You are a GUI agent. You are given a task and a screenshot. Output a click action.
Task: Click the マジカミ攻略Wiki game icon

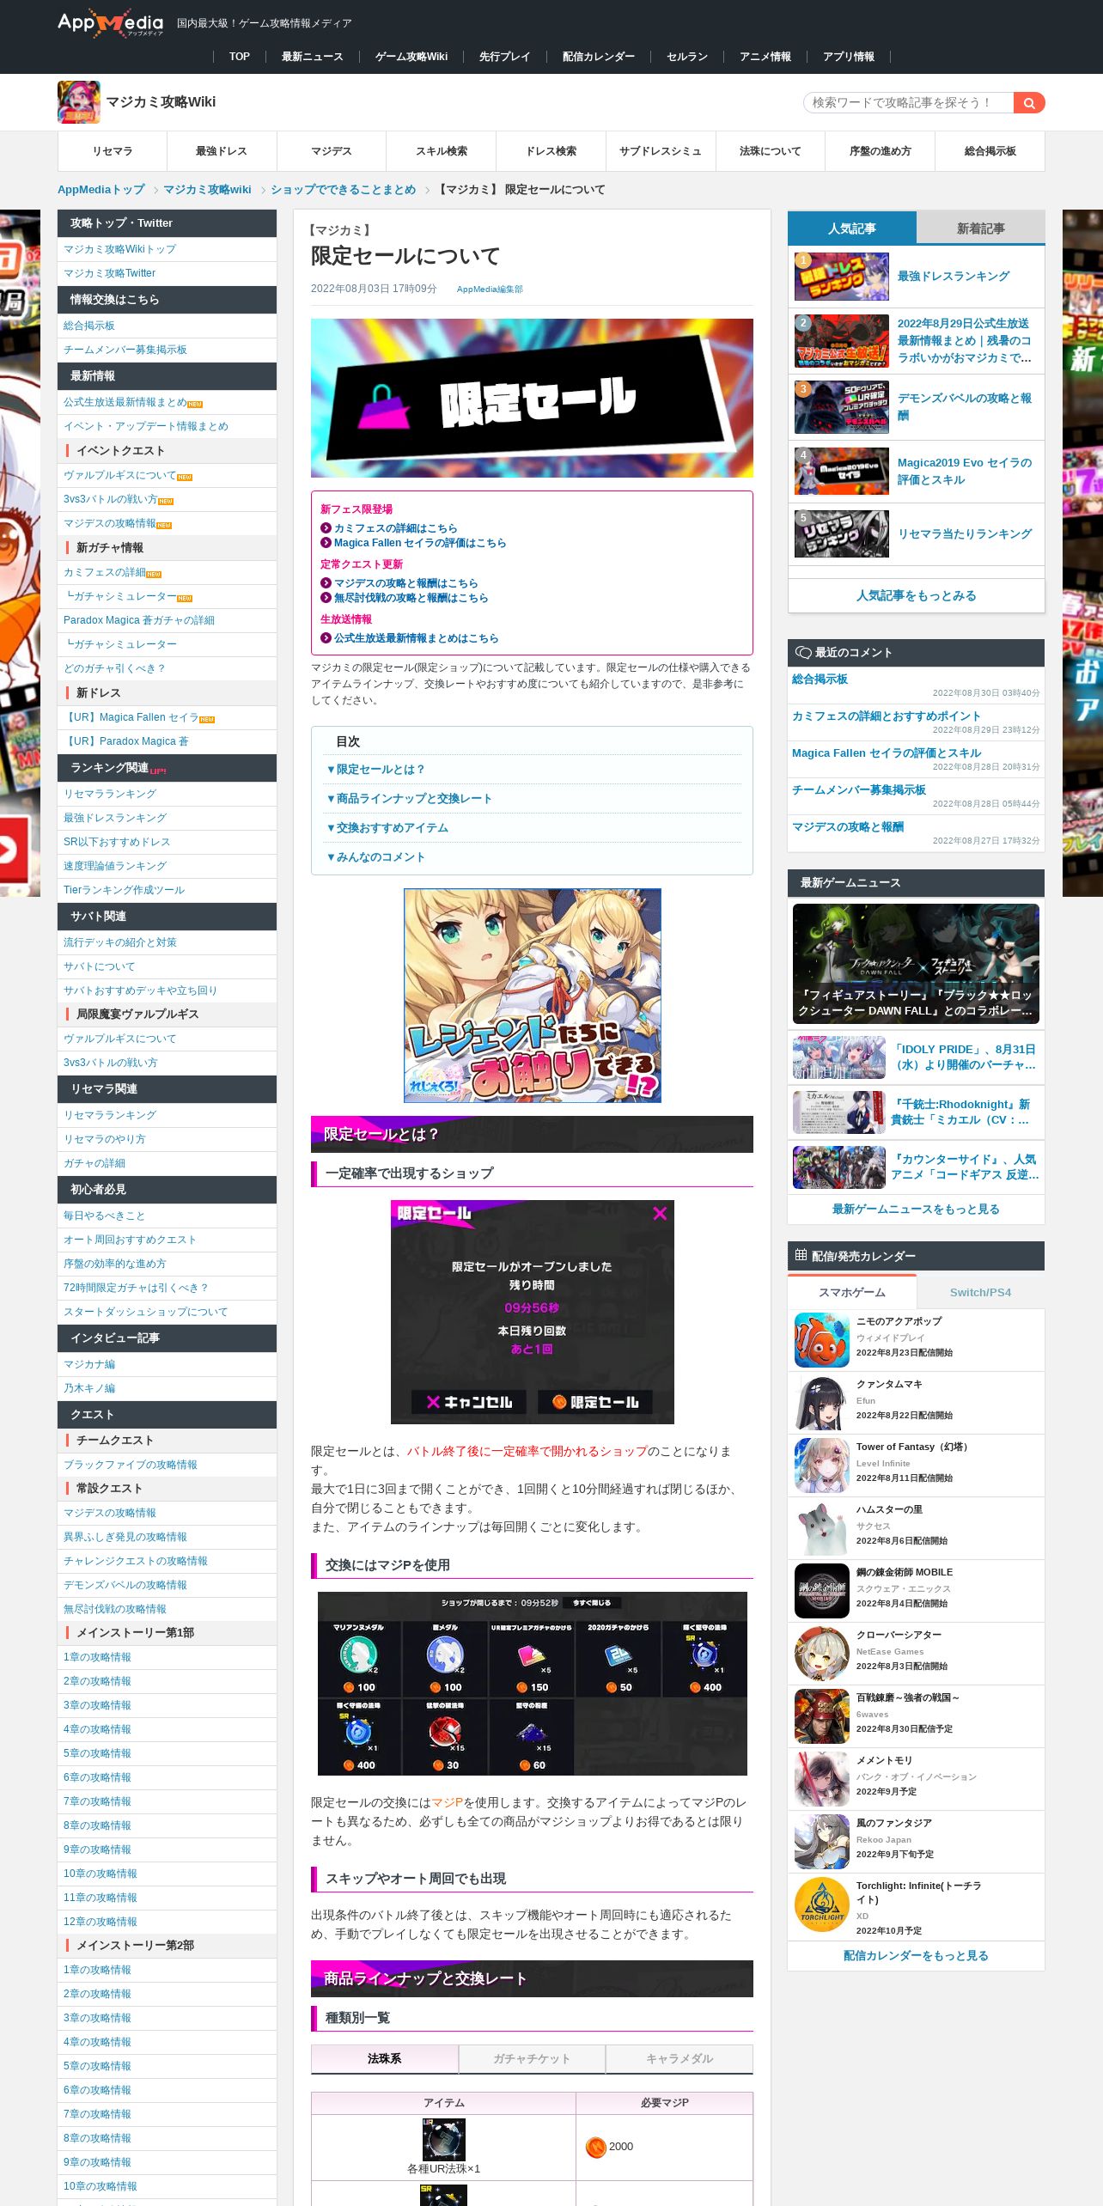(x=79, y=102)
